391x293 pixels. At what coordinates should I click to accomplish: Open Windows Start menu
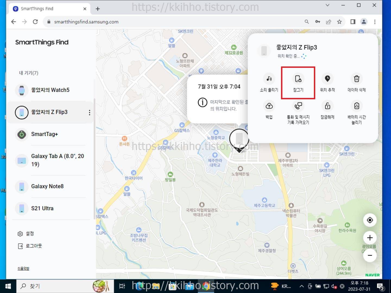tap(8, 286)
